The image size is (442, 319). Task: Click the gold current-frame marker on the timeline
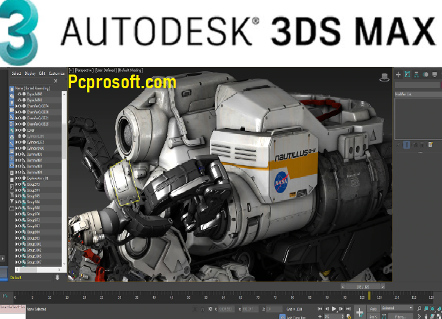369,296
